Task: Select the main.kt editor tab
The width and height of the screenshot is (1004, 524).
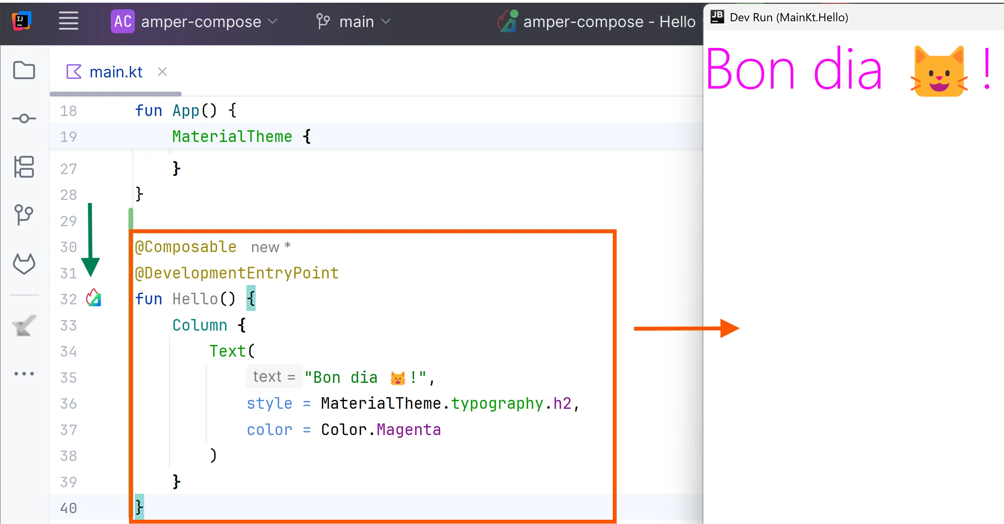Action: (115, 72)
